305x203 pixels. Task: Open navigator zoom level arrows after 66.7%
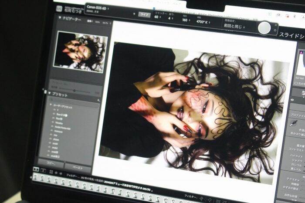[x=110, y=24]
